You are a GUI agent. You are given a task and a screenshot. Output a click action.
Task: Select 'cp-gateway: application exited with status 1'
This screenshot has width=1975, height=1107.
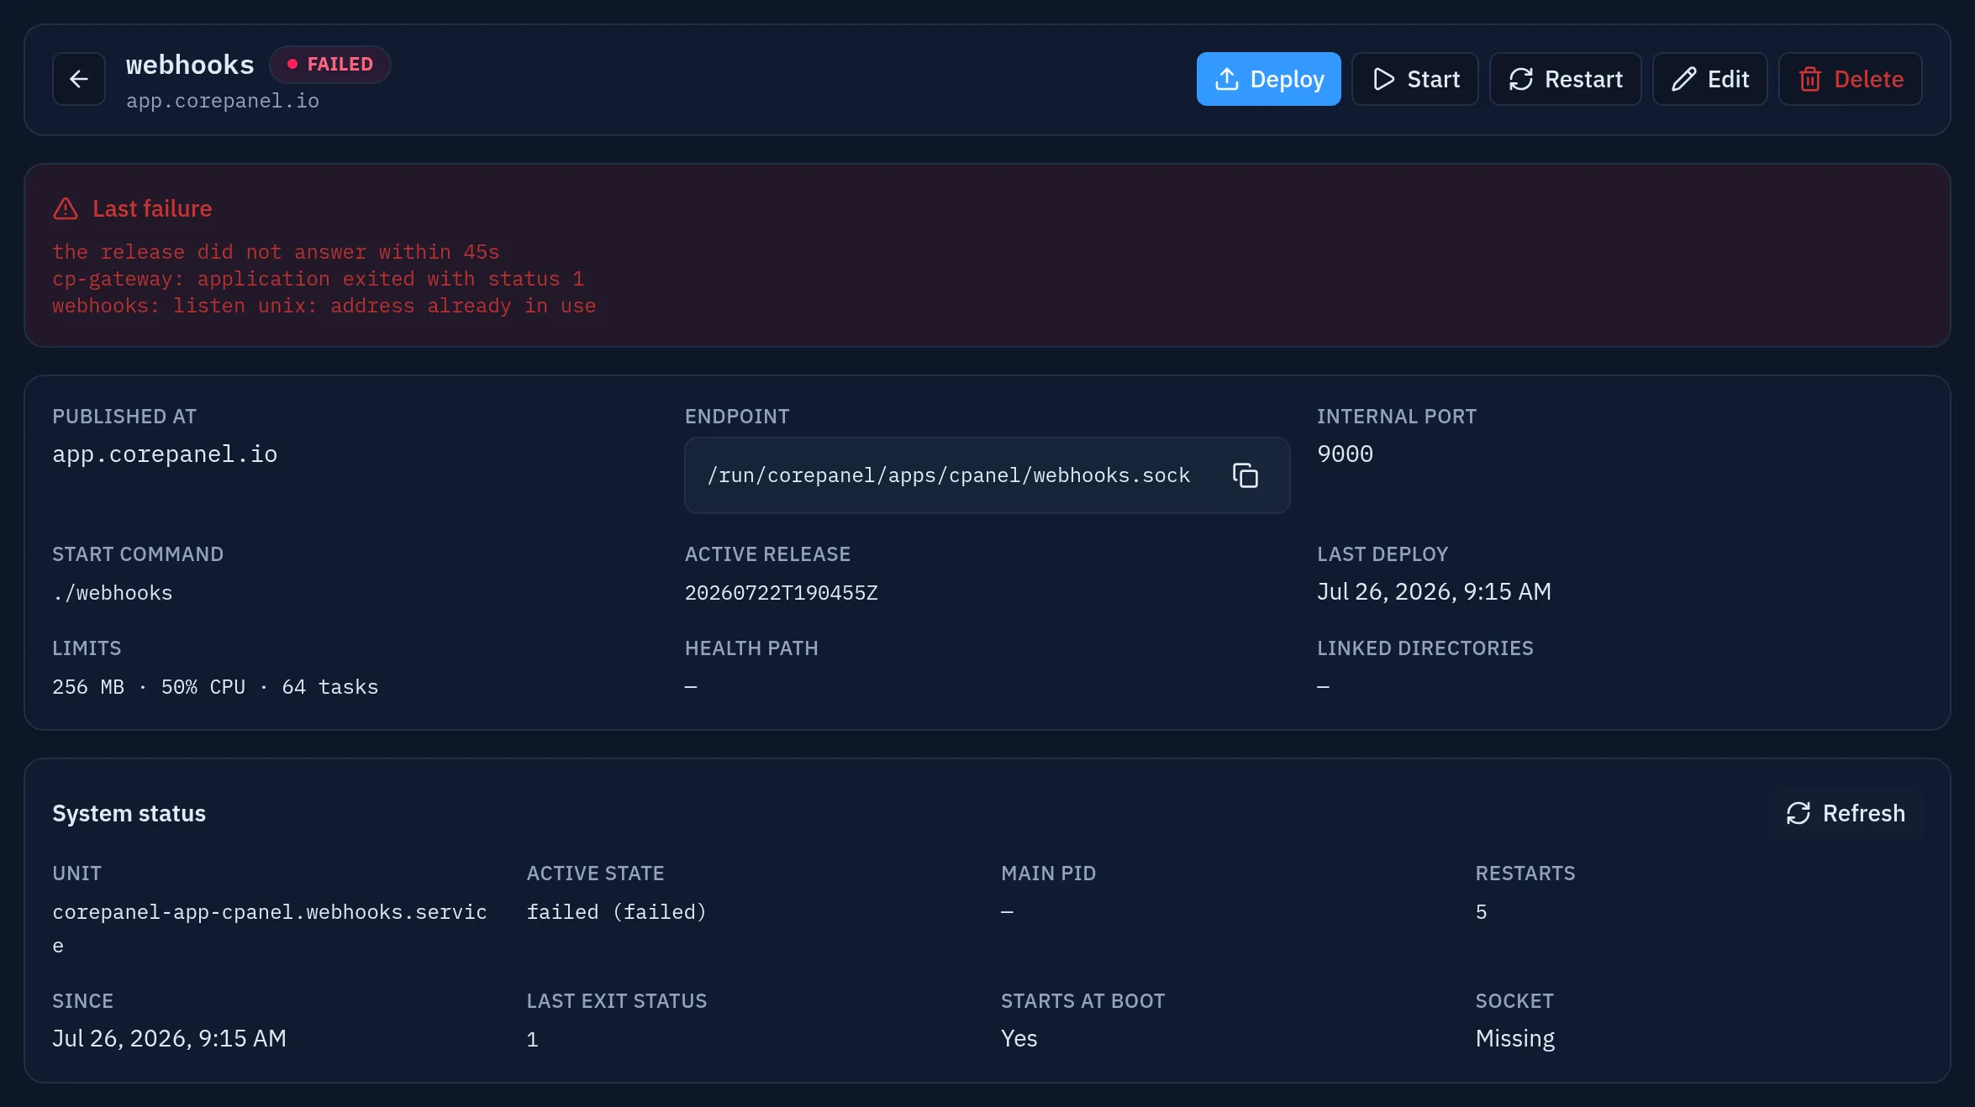(318, 279)
